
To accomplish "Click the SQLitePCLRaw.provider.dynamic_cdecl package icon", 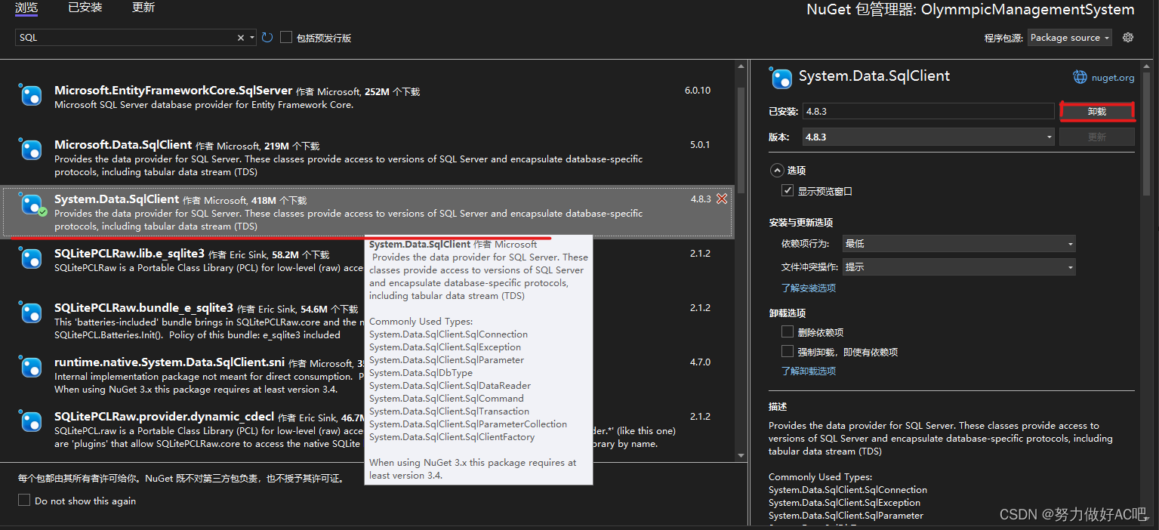I will [x=31, y=421].
